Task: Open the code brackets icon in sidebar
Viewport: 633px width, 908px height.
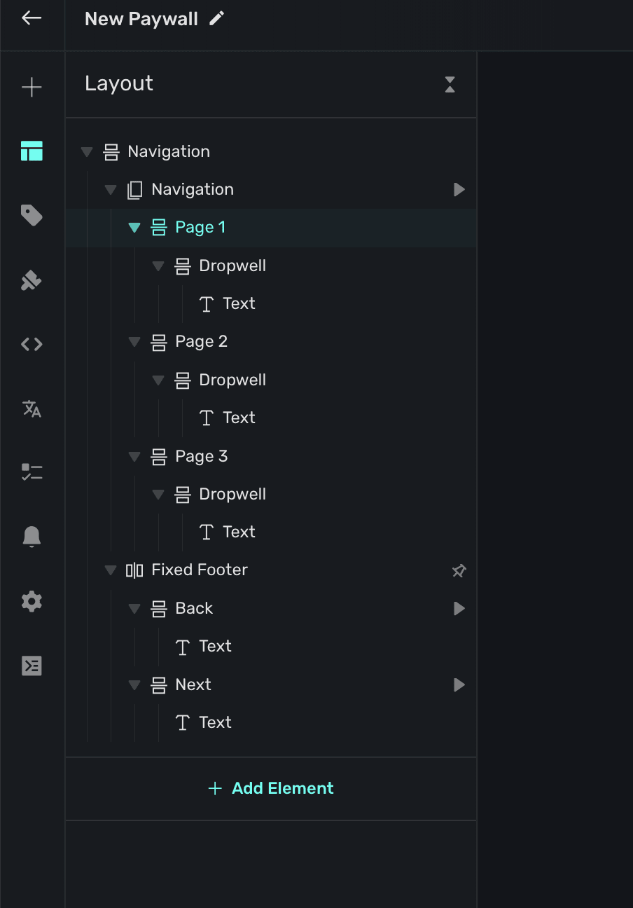Action: (32, 344)
